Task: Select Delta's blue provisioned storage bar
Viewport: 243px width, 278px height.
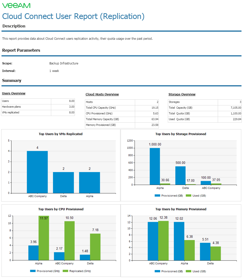Action: (x=180, y=176)
